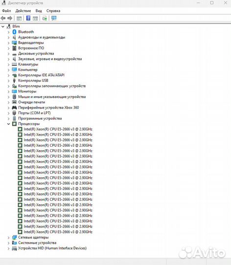Expand Звуковые, игровые и видеоустройства arrow
Viewport: 231px width, 265px height.
9,59
